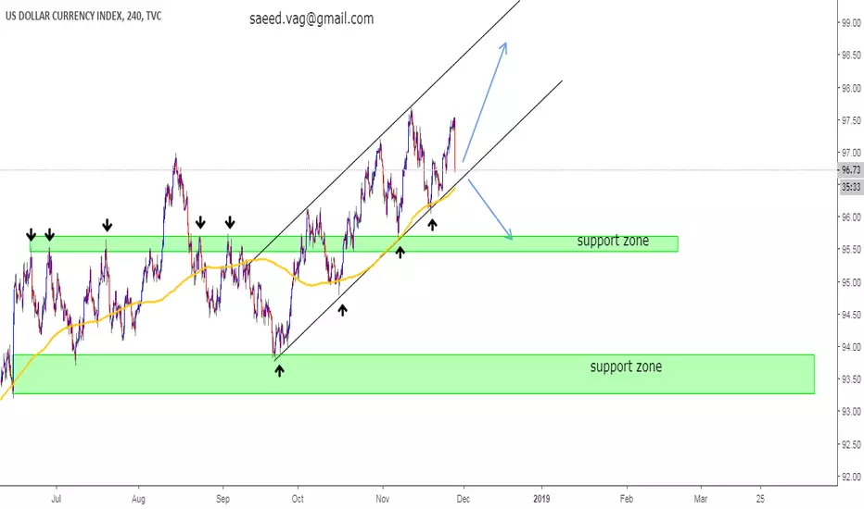Screen dimensions: 864x509
Task: Click the 96.00 price axis label
Action: point(850,217)
